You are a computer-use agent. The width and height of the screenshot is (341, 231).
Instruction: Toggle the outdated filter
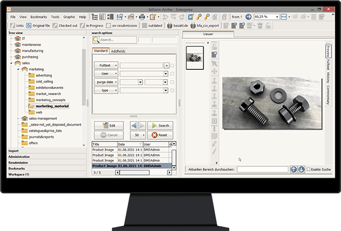pos(152,26)
